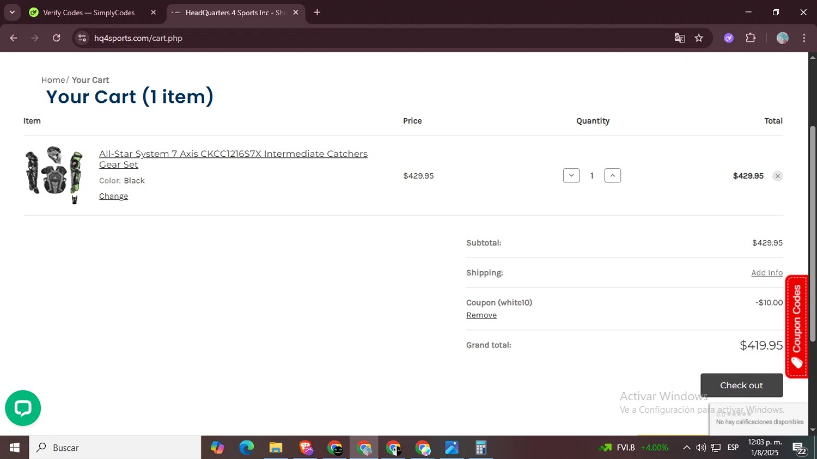This screenshot has width=817, height=459.
Task: Open the Coupon Codes side tab
Action: coord(797,327)
